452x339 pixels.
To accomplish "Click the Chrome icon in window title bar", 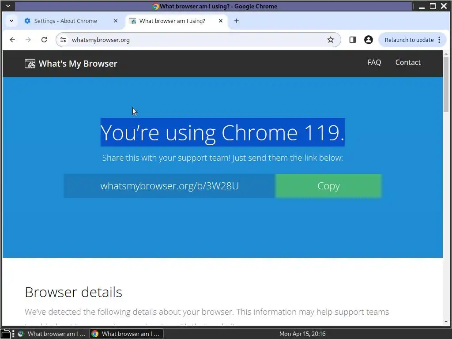I will (x=155, y=6).
